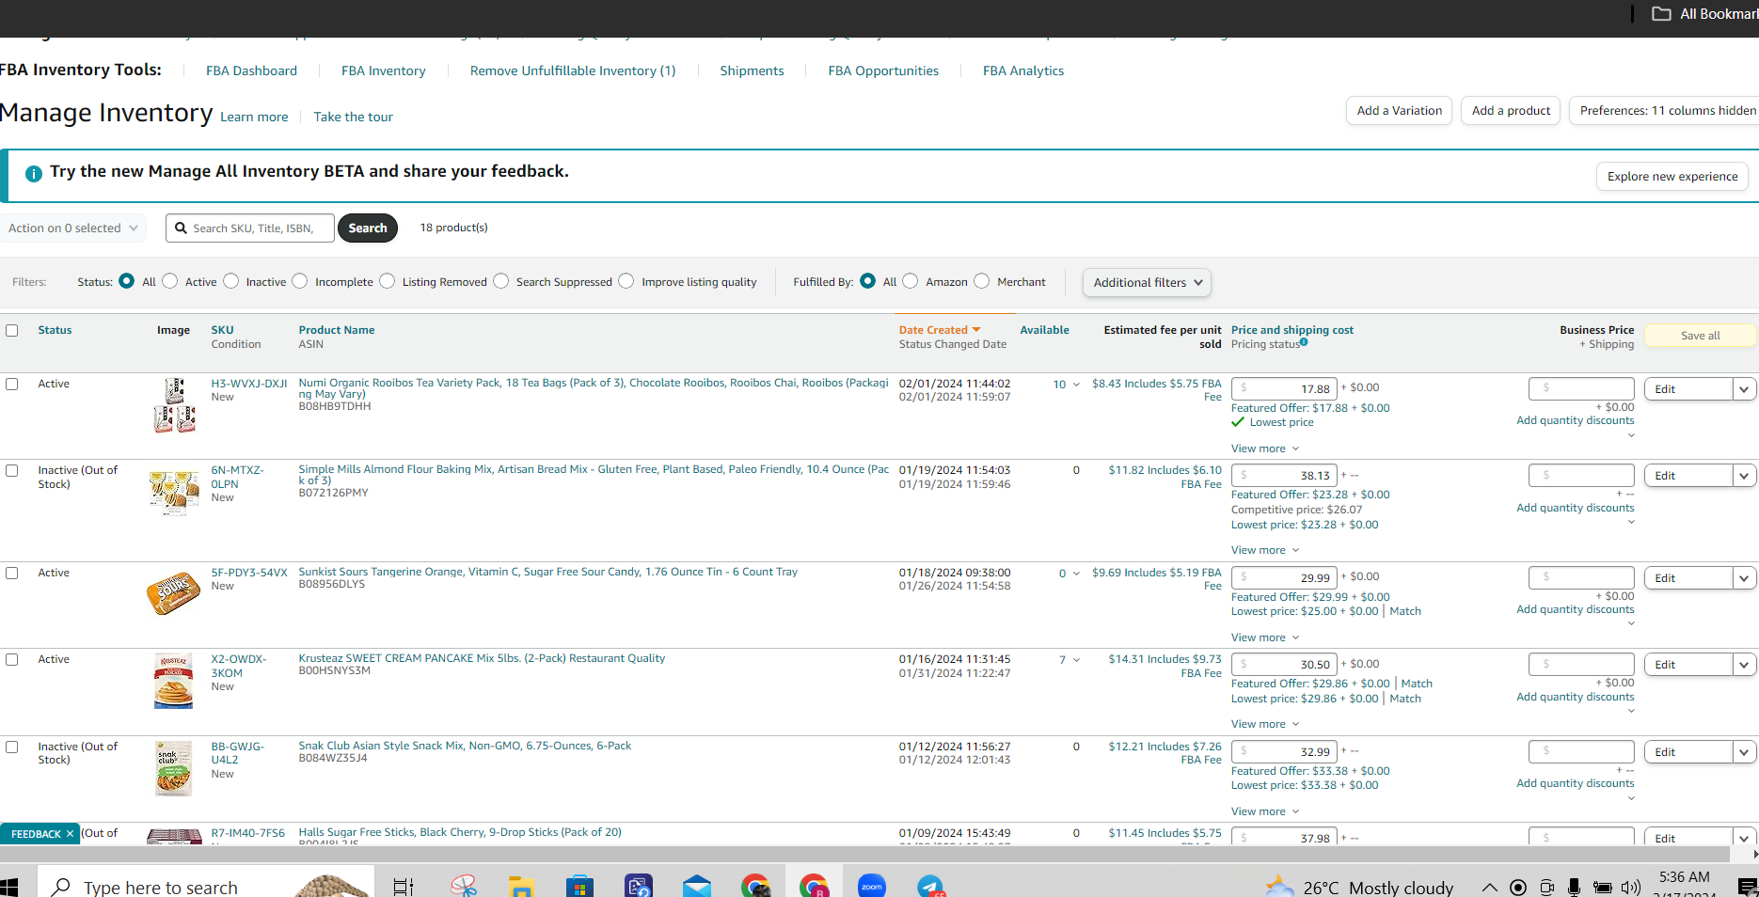
Task: Click the Krusteaz Pancake Mix thumbnail
Action: tap(174, 681)
